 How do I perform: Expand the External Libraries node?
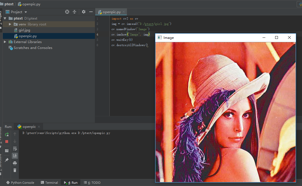(x=5, y=42)
